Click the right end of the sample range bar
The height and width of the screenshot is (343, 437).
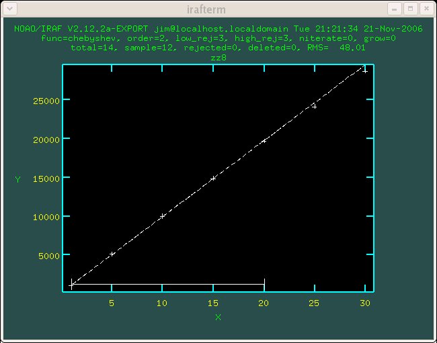pos(264,284)
